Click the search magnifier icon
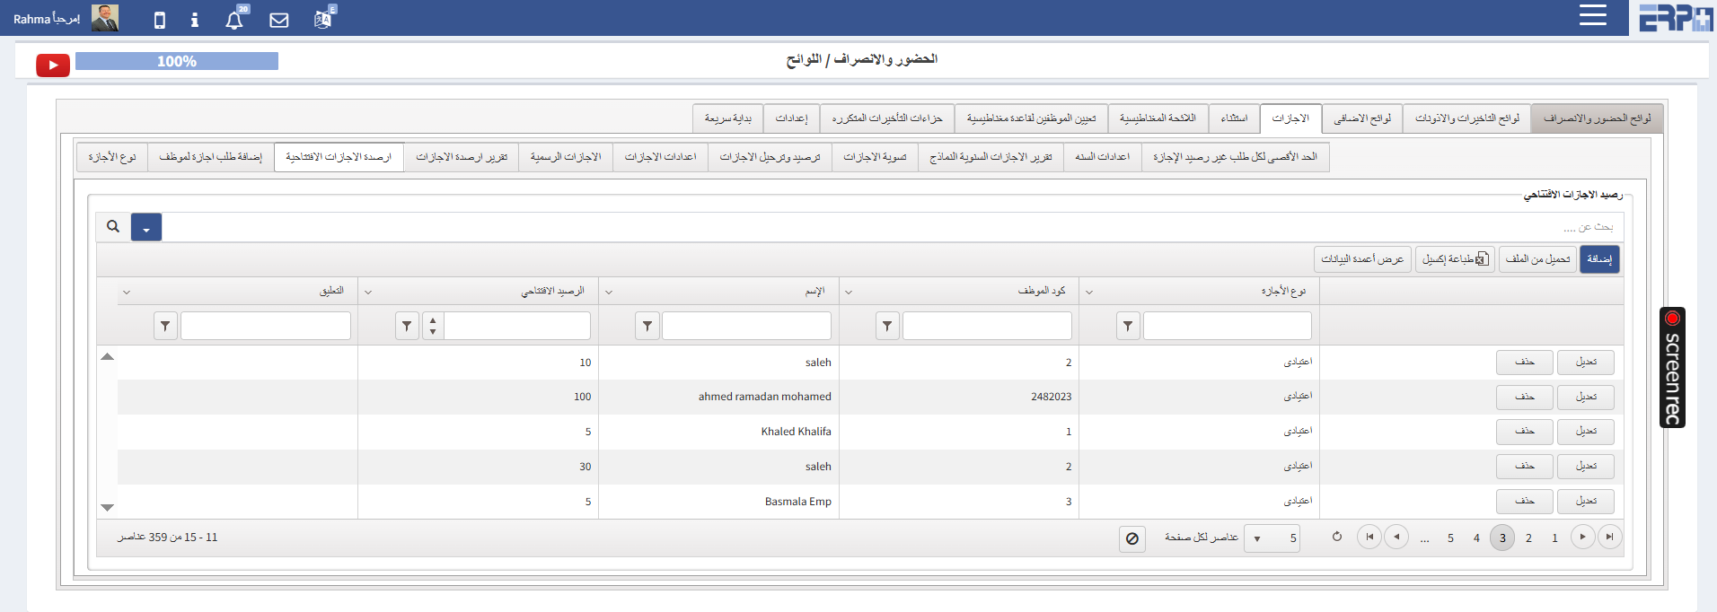 point(113,227)
